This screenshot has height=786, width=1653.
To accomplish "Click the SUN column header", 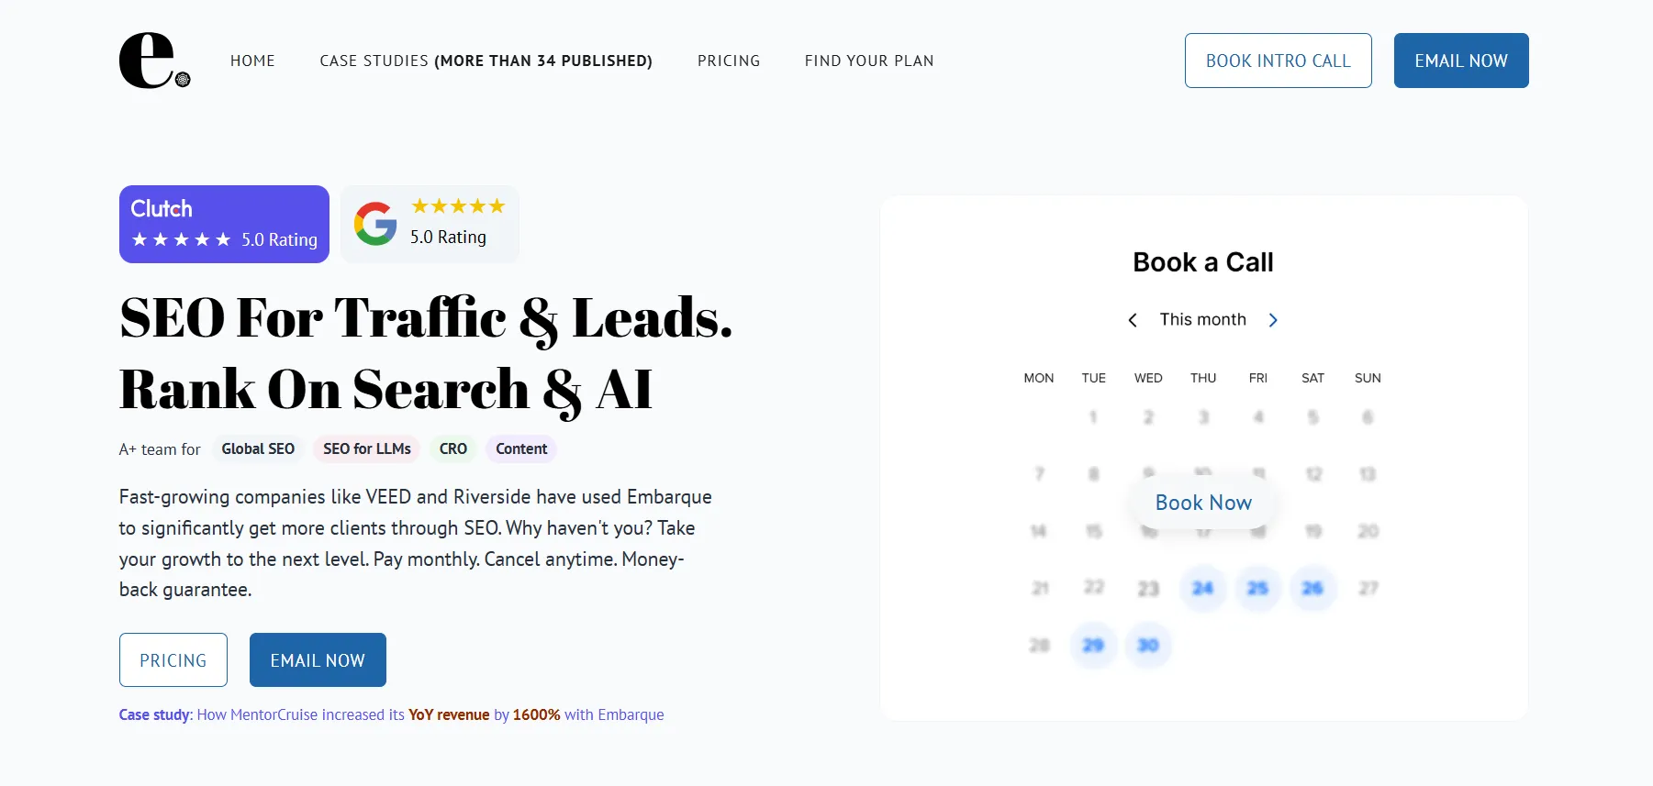I will (1368, 378).
